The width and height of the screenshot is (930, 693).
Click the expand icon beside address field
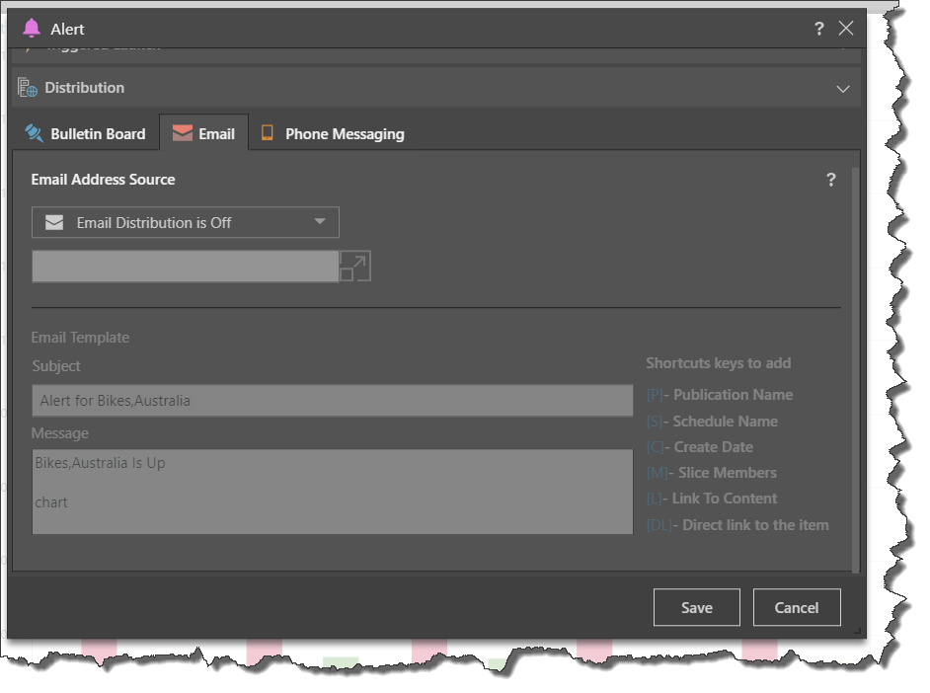pos(354,267)
